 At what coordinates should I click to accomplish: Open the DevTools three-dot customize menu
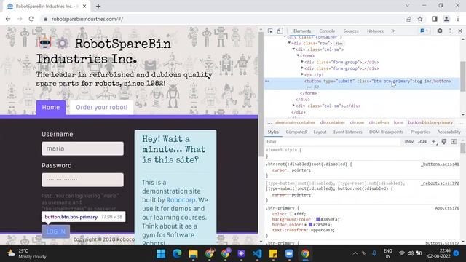(x=450, y=31)
